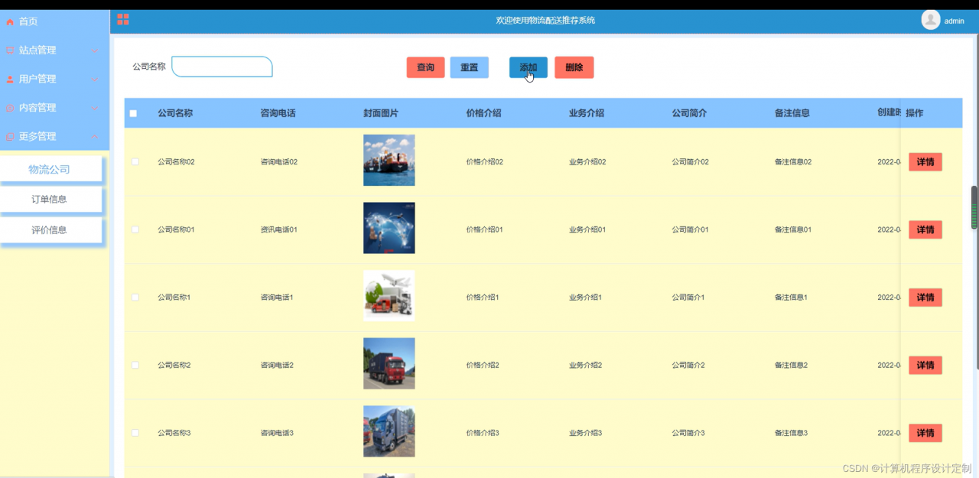Toggle the select-all checkbox in table header
The image size is (979, 478).
(x=133, y=113)
